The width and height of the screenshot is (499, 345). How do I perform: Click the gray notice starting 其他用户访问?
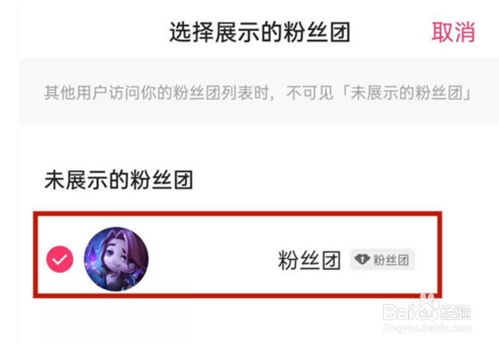click(x=258, y=93)
